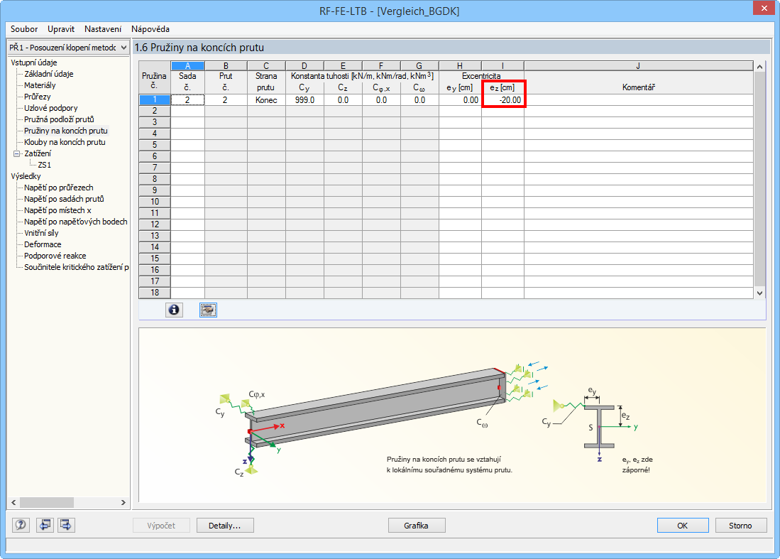Image resolution: width=780 pixels, height=559 pixels.
Task: Click the Konec cell in column C
Action: tap(266, 100)
